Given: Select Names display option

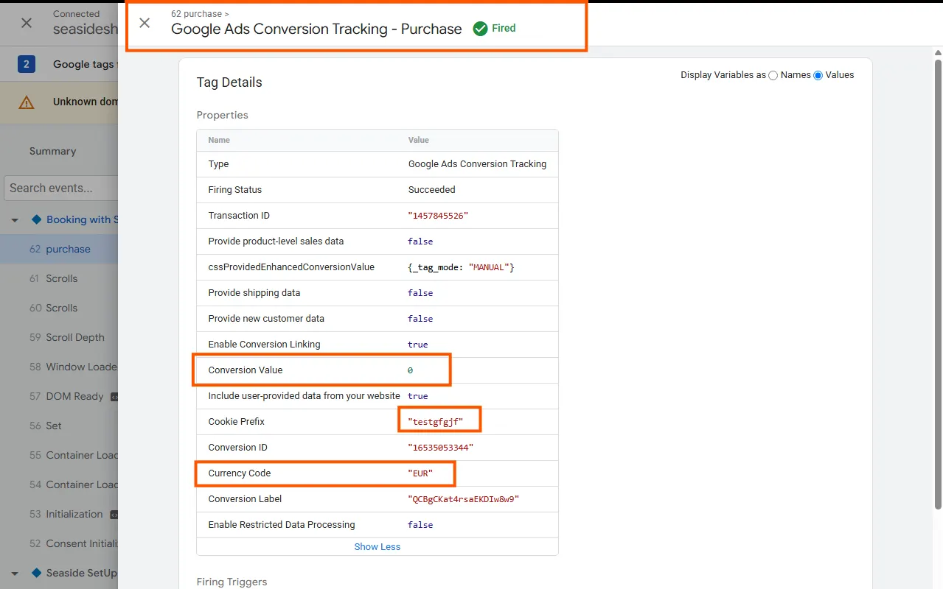Looking at the screenshot, I should pyautogui.click(x=773, y=75).
